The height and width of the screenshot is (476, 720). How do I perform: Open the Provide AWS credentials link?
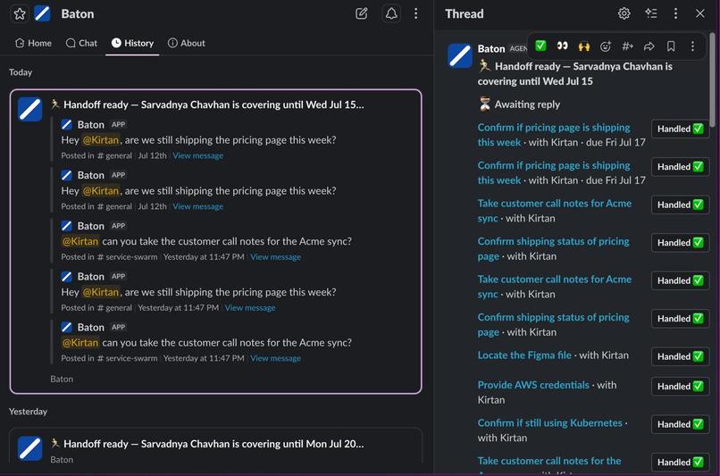point(533,385)
